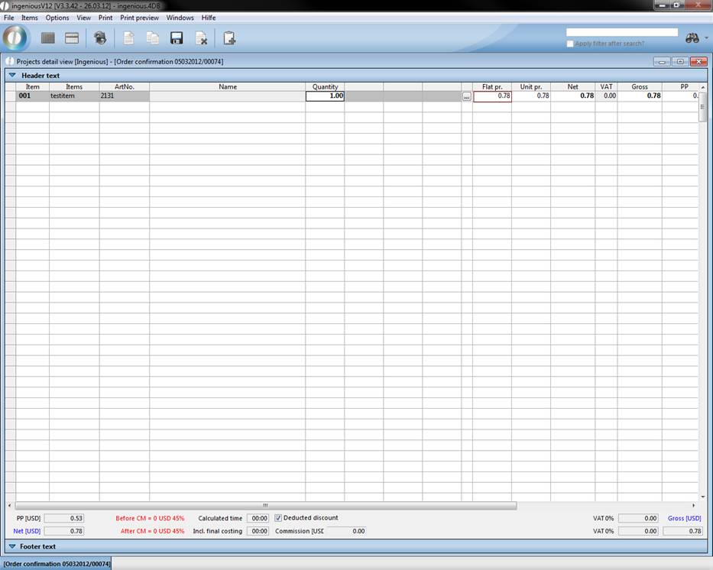Save using the floppy disk icon

(x=177, y=38)
